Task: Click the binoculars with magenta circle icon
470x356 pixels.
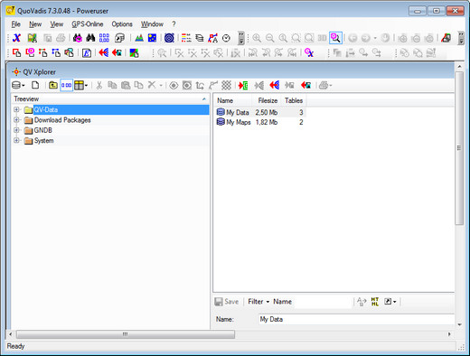Action: 78,38
